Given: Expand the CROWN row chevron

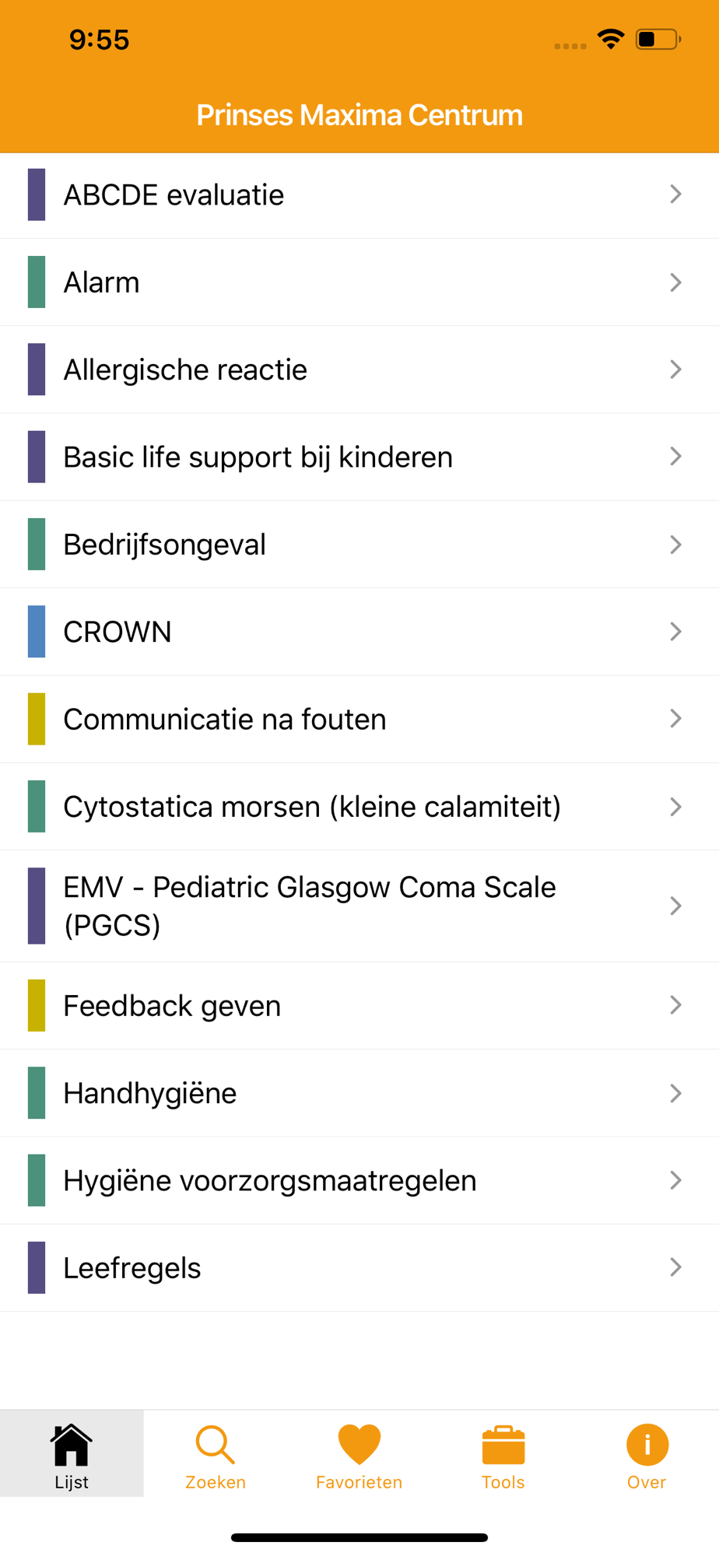Looking at the screenshot, I should pyautogui.click(x=675, y=632).
